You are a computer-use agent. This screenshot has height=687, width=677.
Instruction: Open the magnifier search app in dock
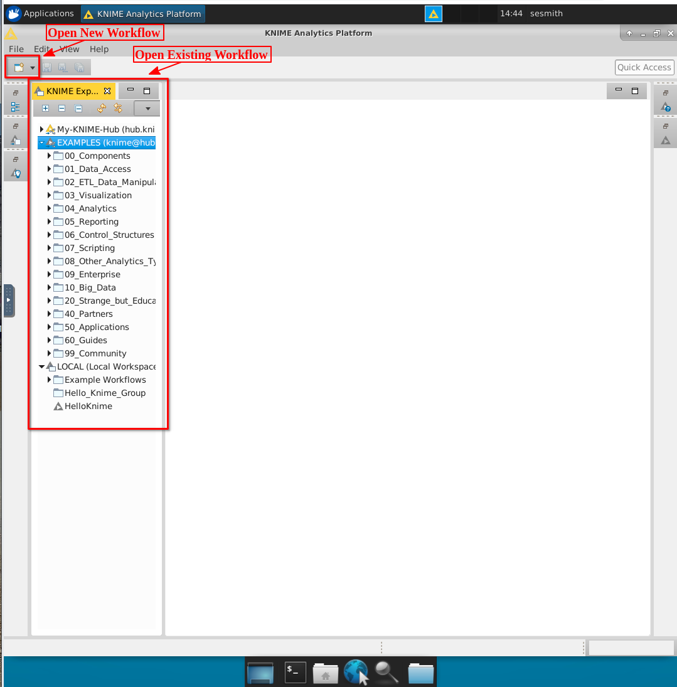[386, 672]
